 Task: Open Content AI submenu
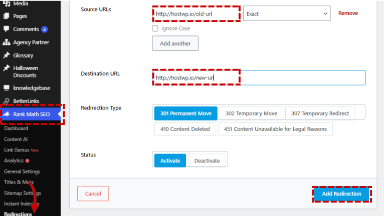click(16, 139)
